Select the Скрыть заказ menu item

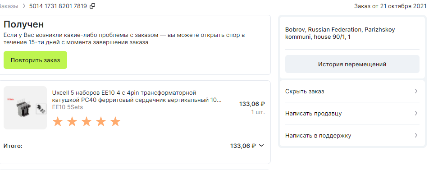pyautogui.click(x=352, y=91)
